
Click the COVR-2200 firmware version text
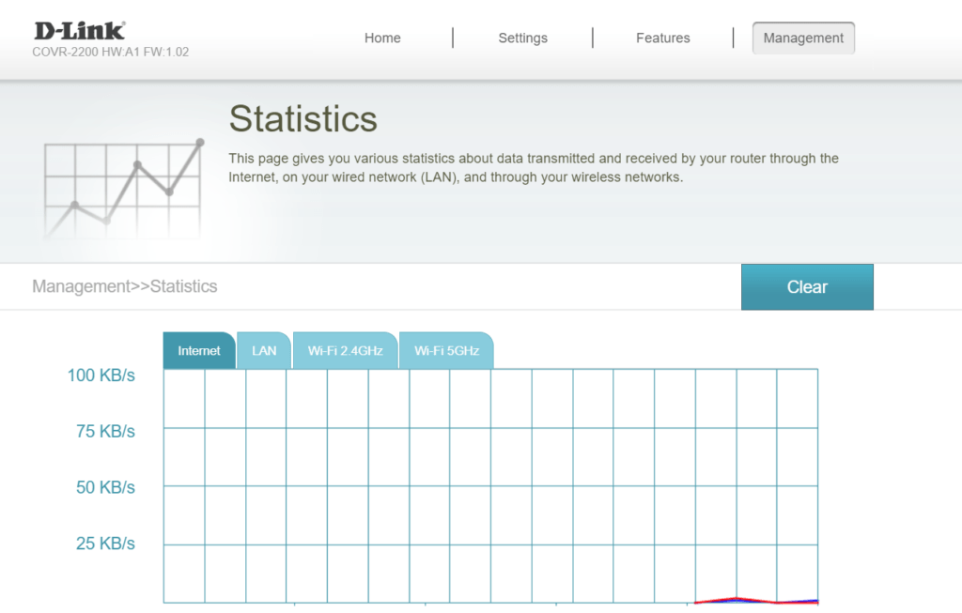110,53
